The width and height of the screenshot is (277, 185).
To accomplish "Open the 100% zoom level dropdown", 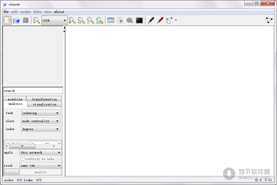I will pos(54,20).
